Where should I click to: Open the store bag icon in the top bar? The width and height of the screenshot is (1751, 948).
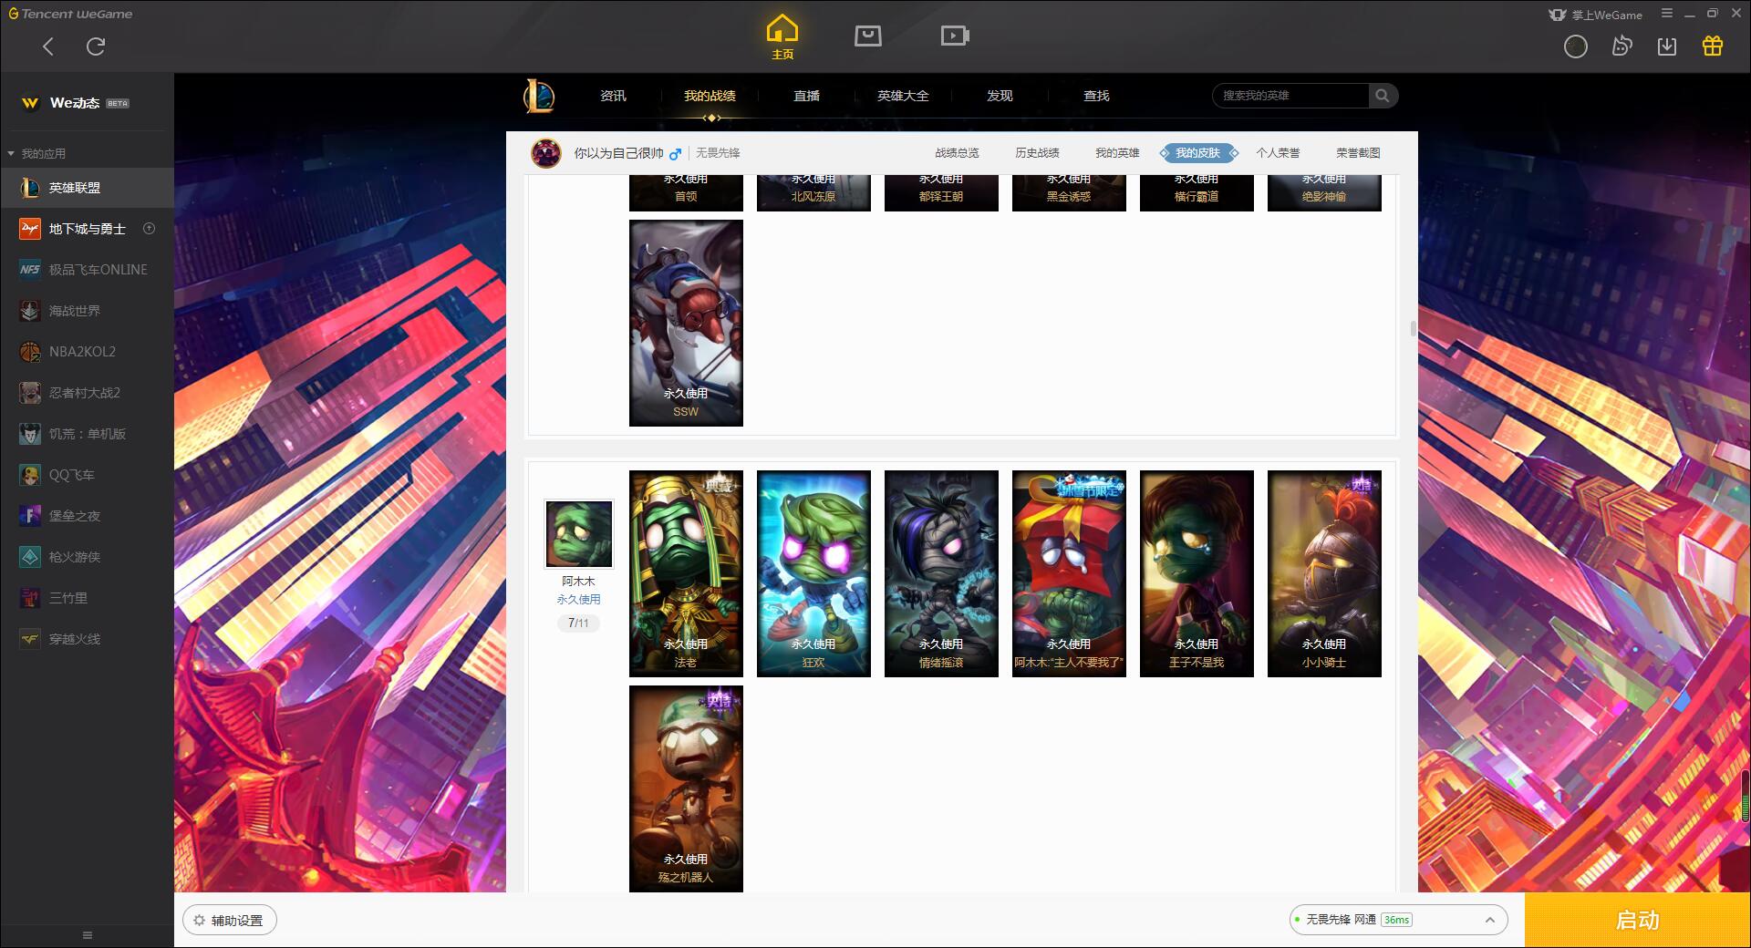point(867,36)
